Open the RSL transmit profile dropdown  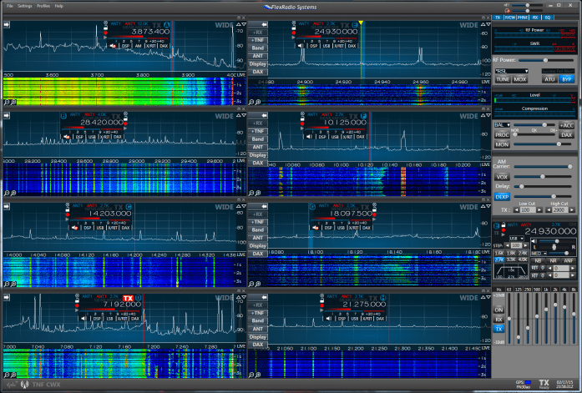tap(511, 71)
